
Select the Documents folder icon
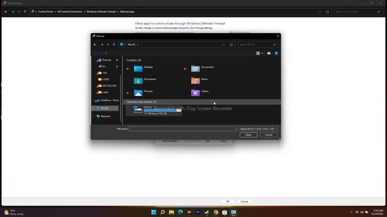pos(195,68)
